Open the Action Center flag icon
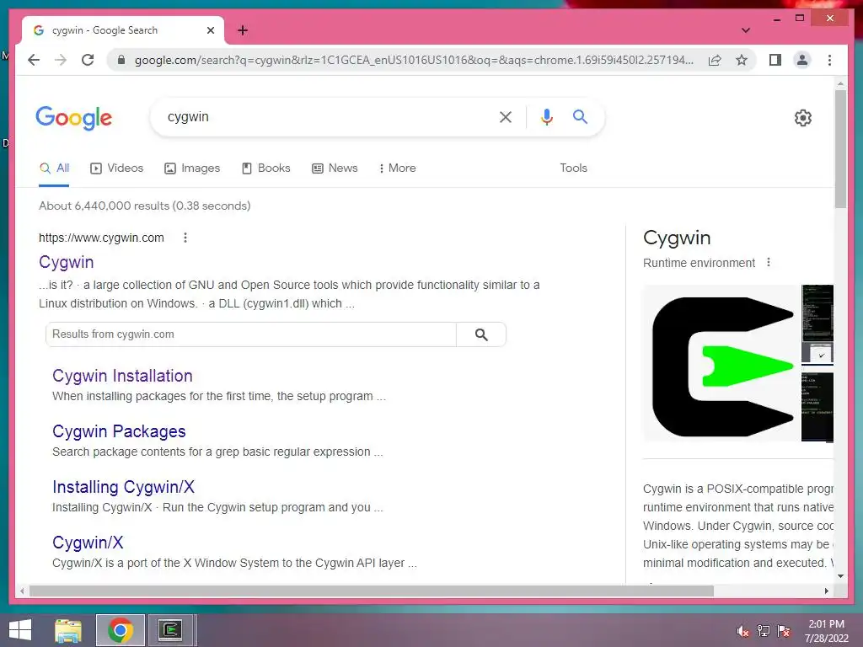 tap(783, 631)
